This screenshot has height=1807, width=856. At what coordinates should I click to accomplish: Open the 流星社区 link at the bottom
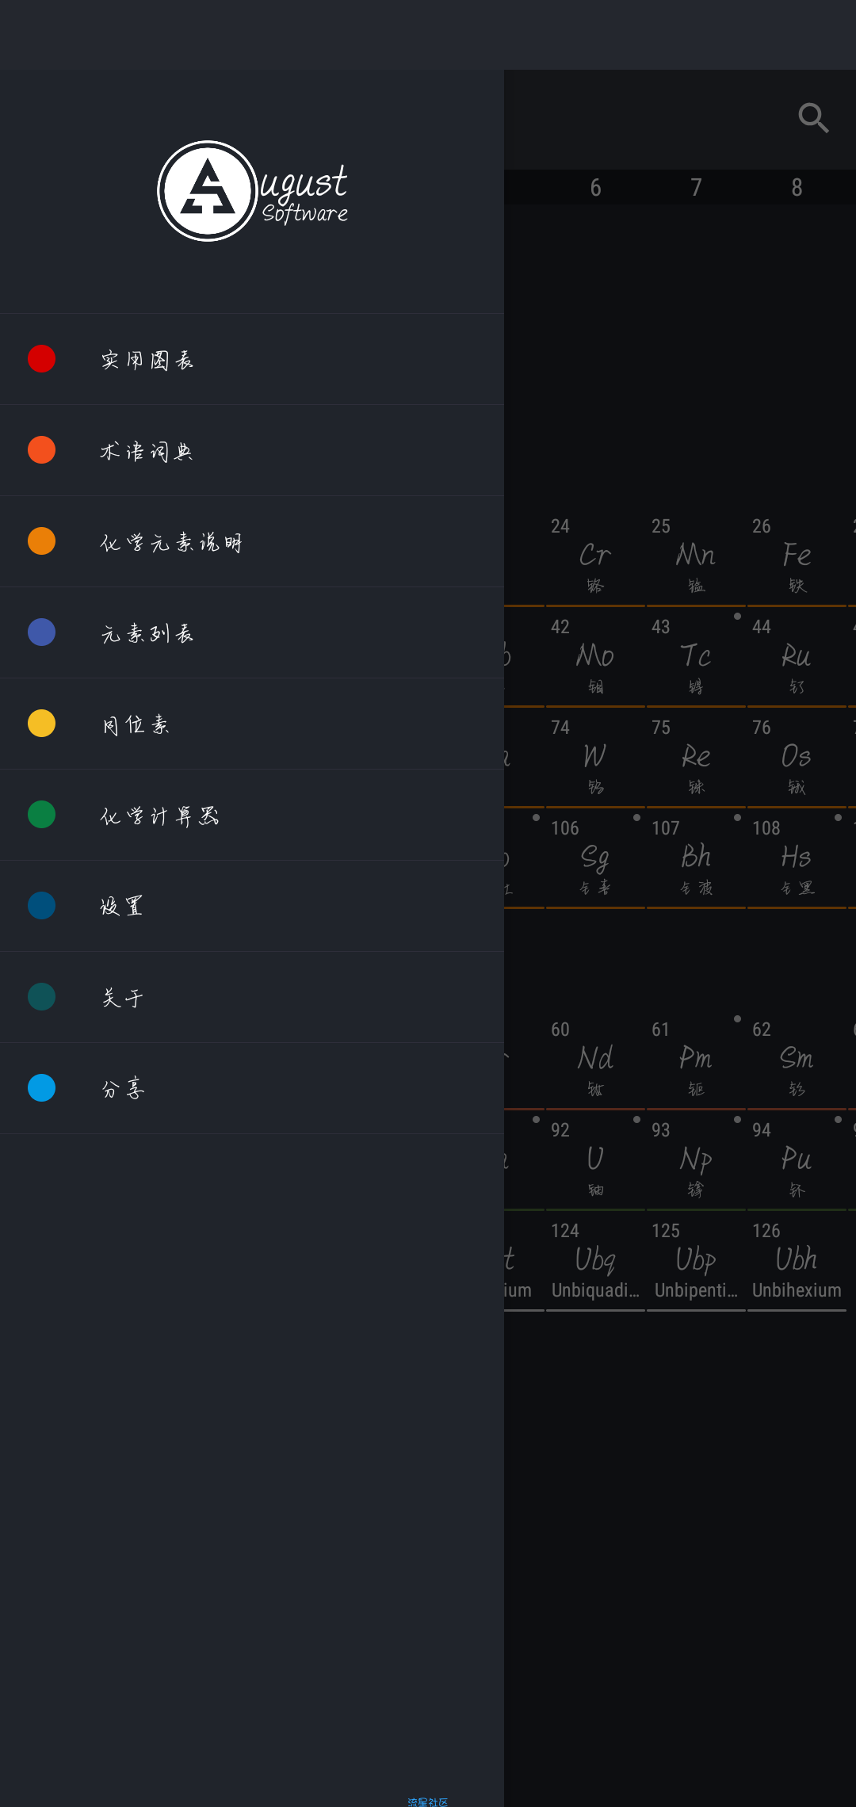(x=428, y=1801)
